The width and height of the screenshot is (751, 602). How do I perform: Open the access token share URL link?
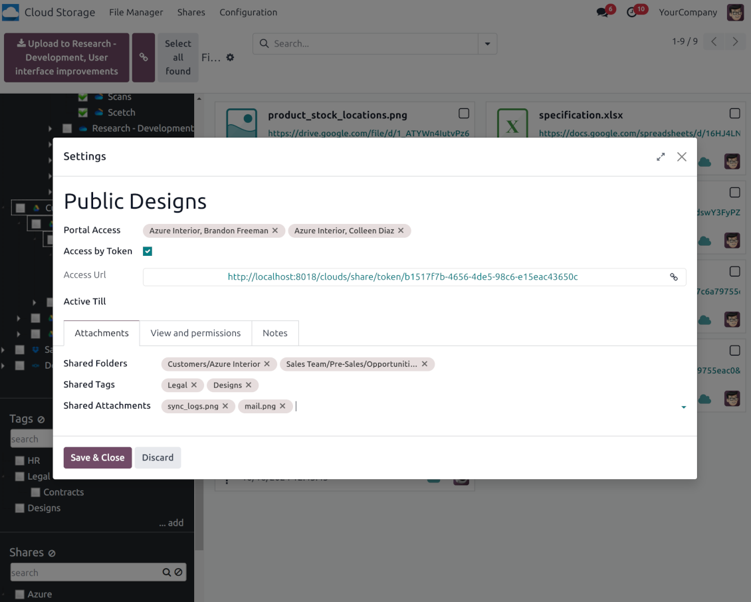click(x=402, y=277)
